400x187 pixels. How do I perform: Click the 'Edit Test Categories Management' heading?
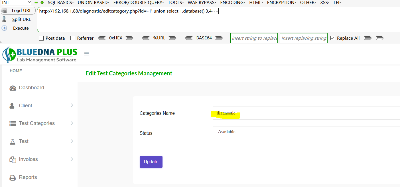click(x=129, y=73)
